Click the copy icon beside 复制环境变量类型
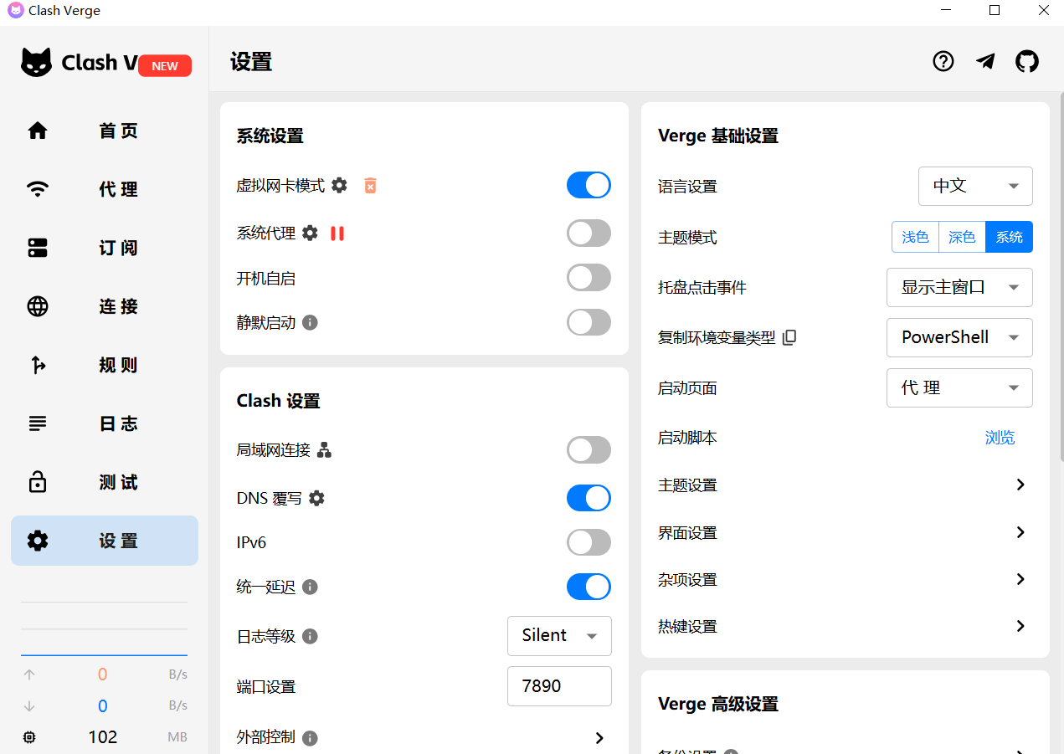 click(x=789, y=338)
